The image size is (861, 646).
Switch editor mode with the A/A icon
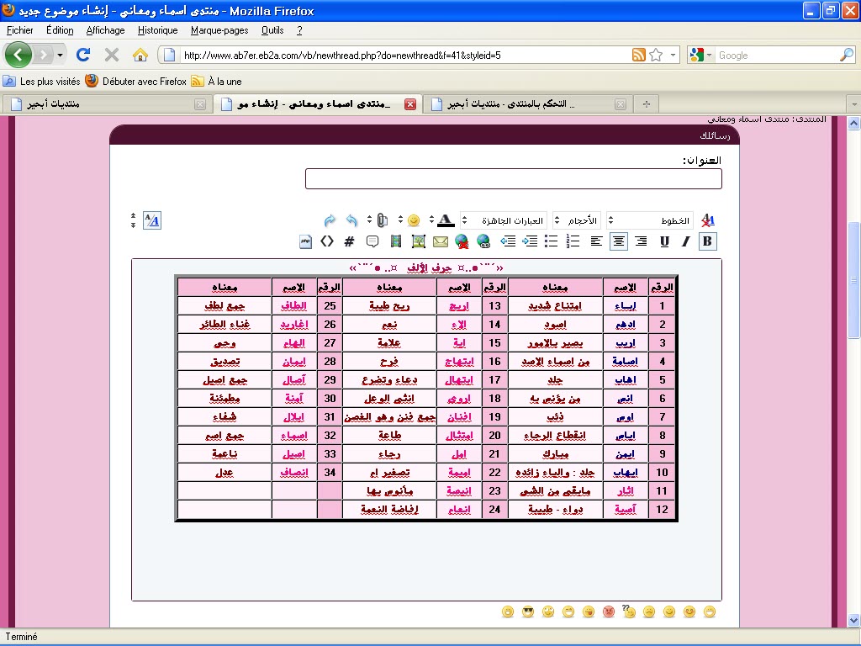[151, 220]
